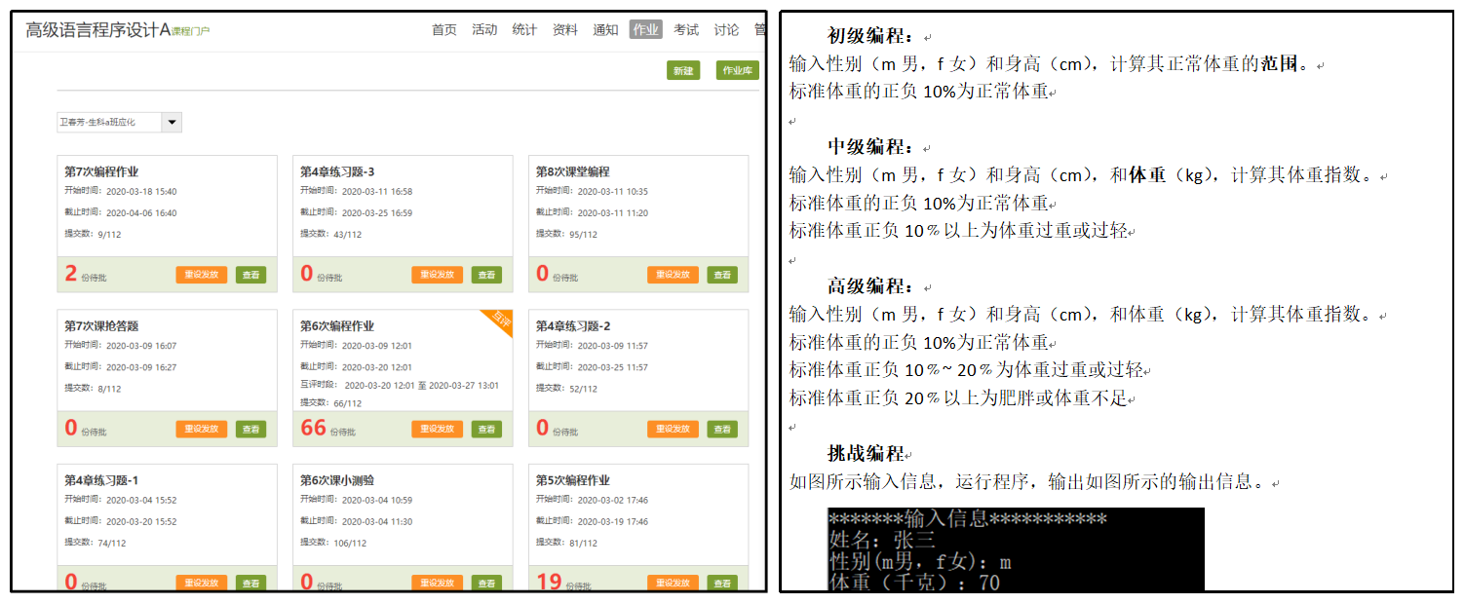
Task: Click 提交数 95/112 on 第8次课堂编程 card
Action: pos(566,234)
